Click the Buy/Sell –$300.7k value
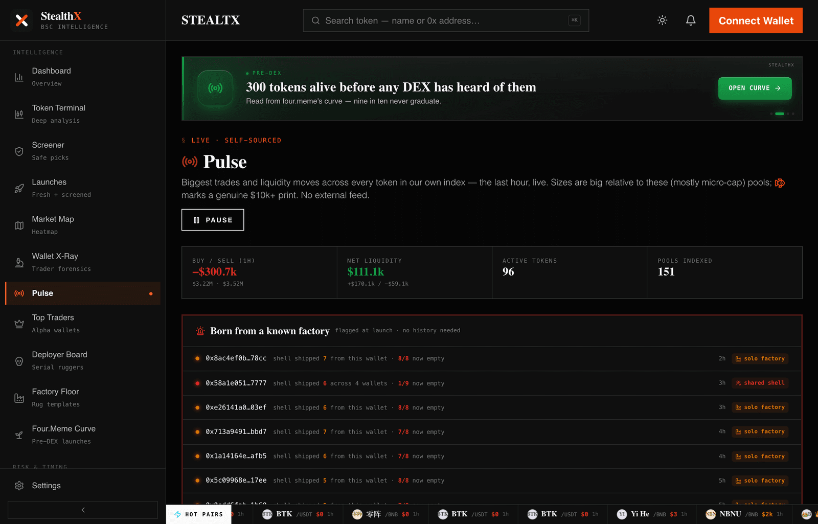Image resolution: width=818 pixels, height=524 pixels. point(215,272)
